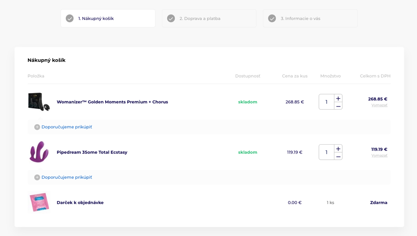This screenshot has width=417, height=236.
Task: Decrease quantity of Pipedream 3Some Total Ecstasy
Action: pyautogui.click(x=338, y=156)
